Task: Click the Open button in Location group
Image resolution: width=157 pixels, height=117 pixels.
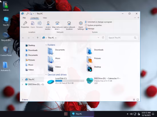Action: click(x=33, y=25)
